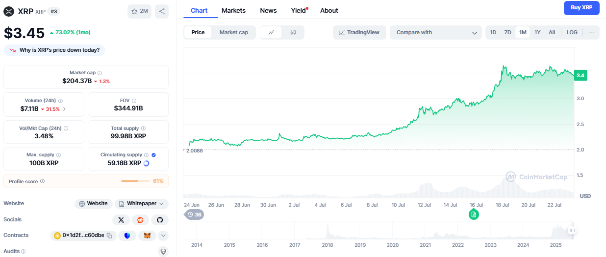The image size is (606, 257).
Task: Click info icon next to Max. supply
Action: point(58,155)
